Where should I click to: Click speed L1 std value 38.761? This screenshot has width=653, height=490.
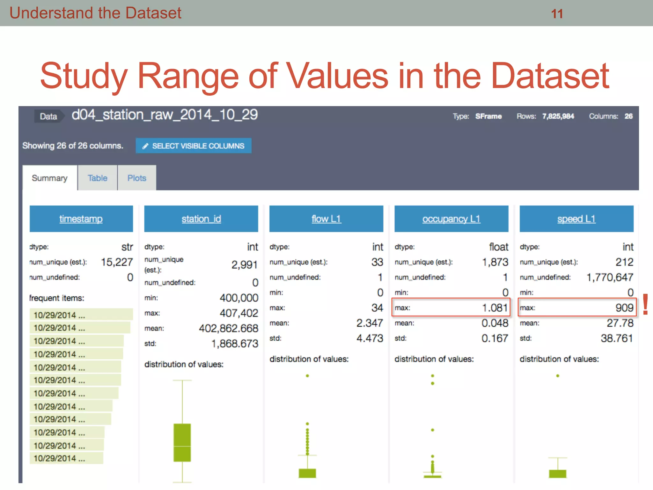pos(617,338)
